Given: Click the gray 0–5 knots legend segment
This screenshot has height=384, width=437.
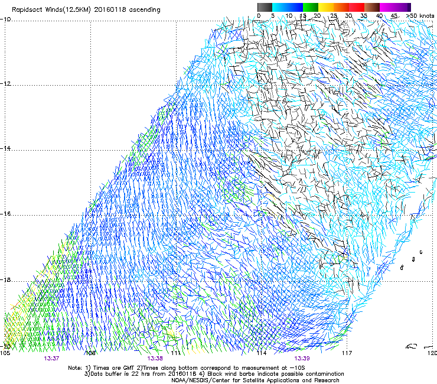Looking at the screenshot, I should click(265, 7).
